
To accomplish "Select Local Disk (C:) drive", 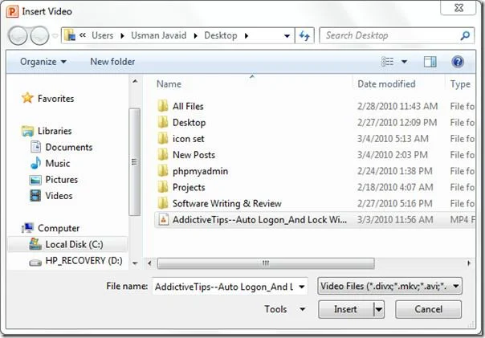I will pos(74,244).
